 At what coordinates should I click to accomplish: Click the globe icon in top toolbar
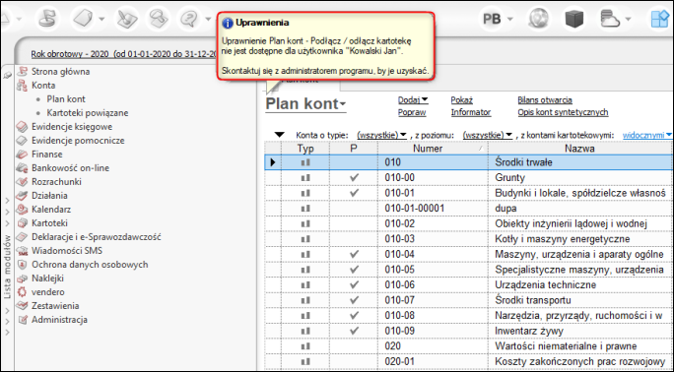(539, 19)
